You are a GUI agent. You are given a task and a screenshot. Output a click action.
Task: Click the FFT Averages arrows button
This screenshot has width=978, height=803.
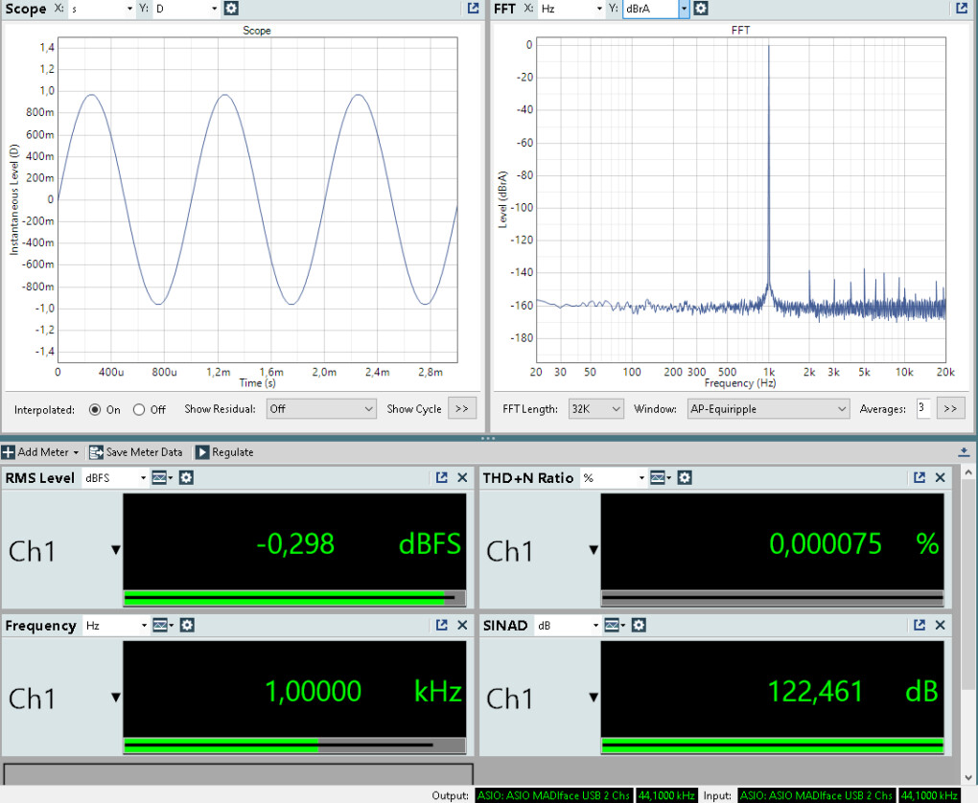tap(950, 409)
